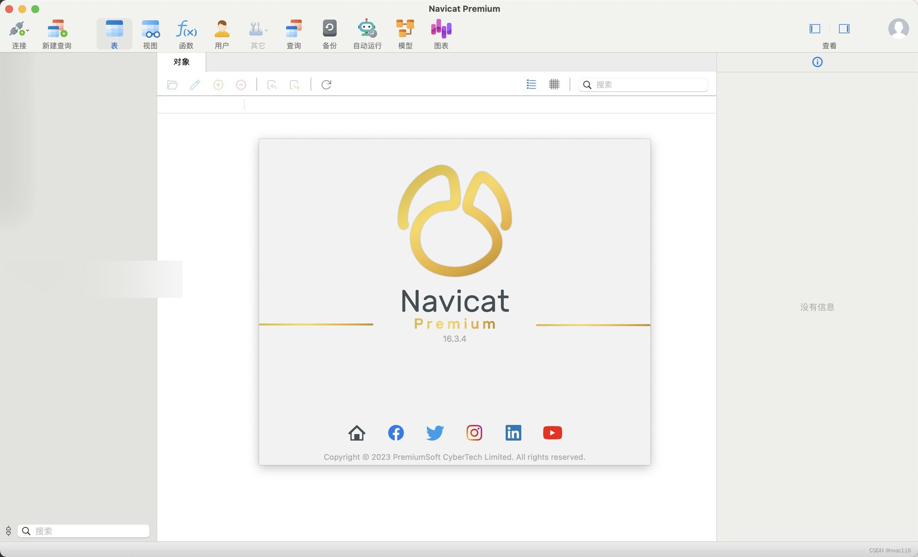This screenshot has height=557, width=918.
Task: Open the YouTube link icon
Action: [x=552, y=433]
